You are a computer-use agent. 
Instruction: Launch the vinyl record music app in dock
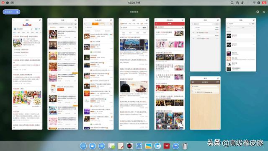click(130, 146)
